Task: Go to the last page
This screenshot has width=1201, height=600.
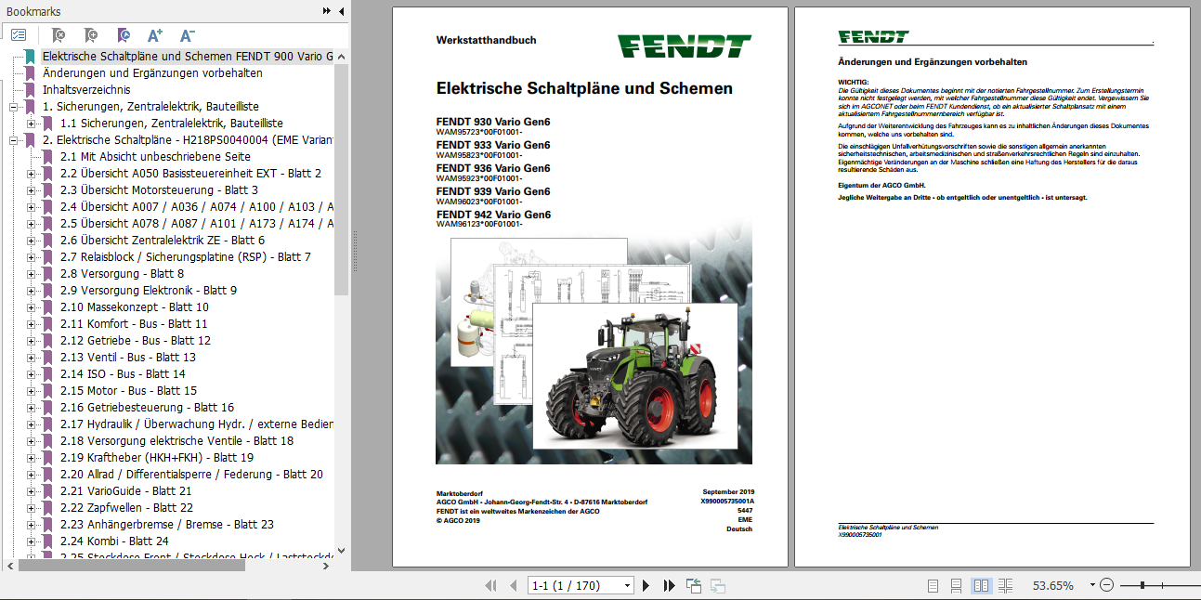Action: pos(669,585)
